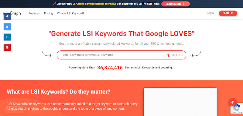Open What is LSI Keyword page
The width and height of the screenshot is (243, 116).
click(70, 13)
